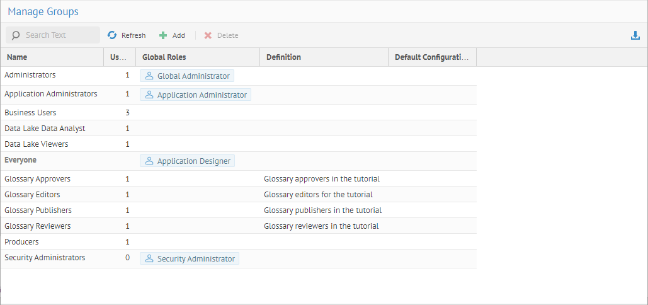Select the Data Lake Data Analyst group
The height and width of the screenshot is (305, 648).
click(x=45, y=129)
